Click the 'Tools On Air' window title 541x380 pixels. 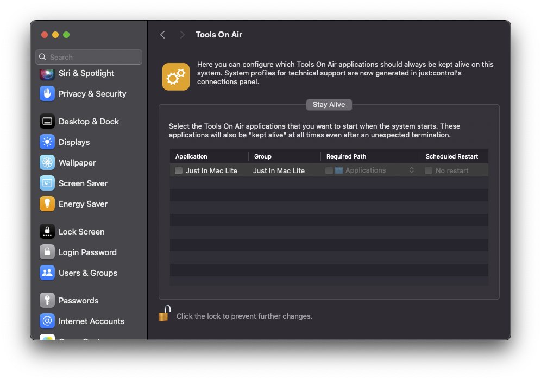point(219,35)
